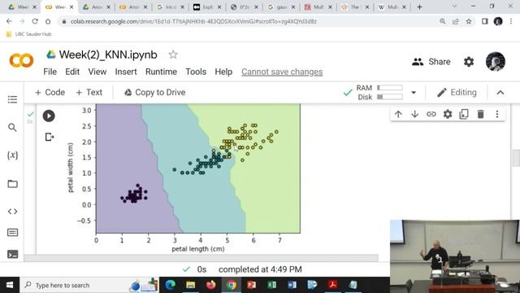520x293 pixels.
Task: Open the Runtime menu
Action: coord(161,72)
